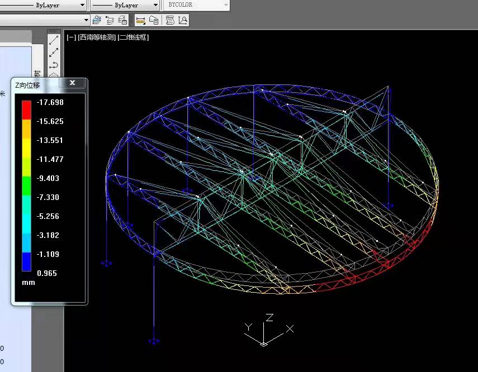Select the Measure distance ruler tool

140,21
